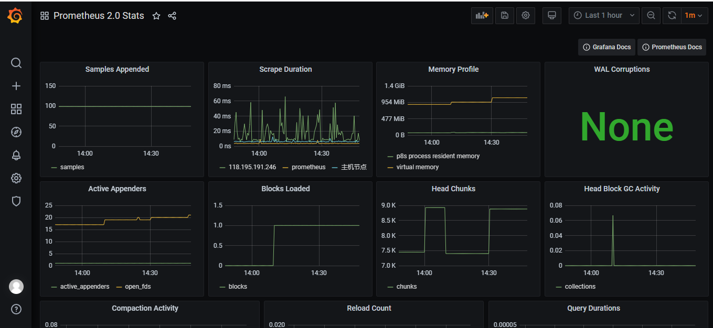Zoom out the time range

[651, 16]
